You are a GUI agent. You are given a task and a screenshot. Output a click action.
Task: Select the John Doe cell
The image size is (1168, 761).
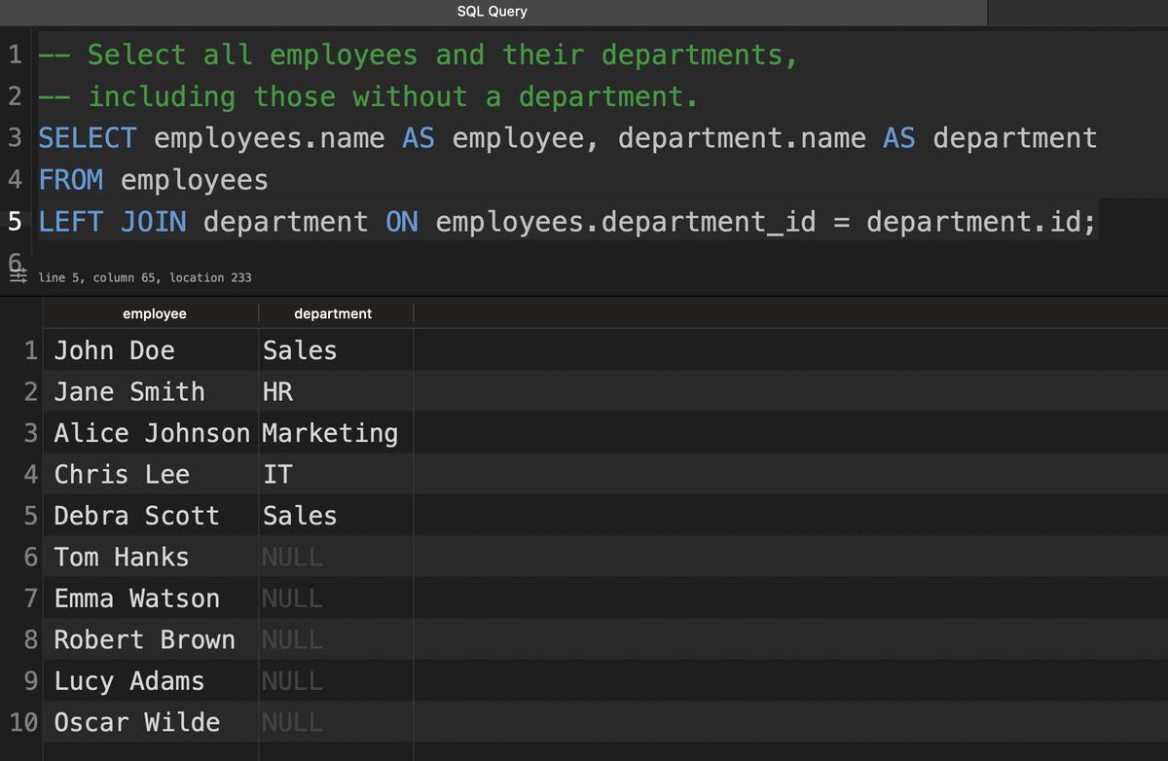(152, 350)
